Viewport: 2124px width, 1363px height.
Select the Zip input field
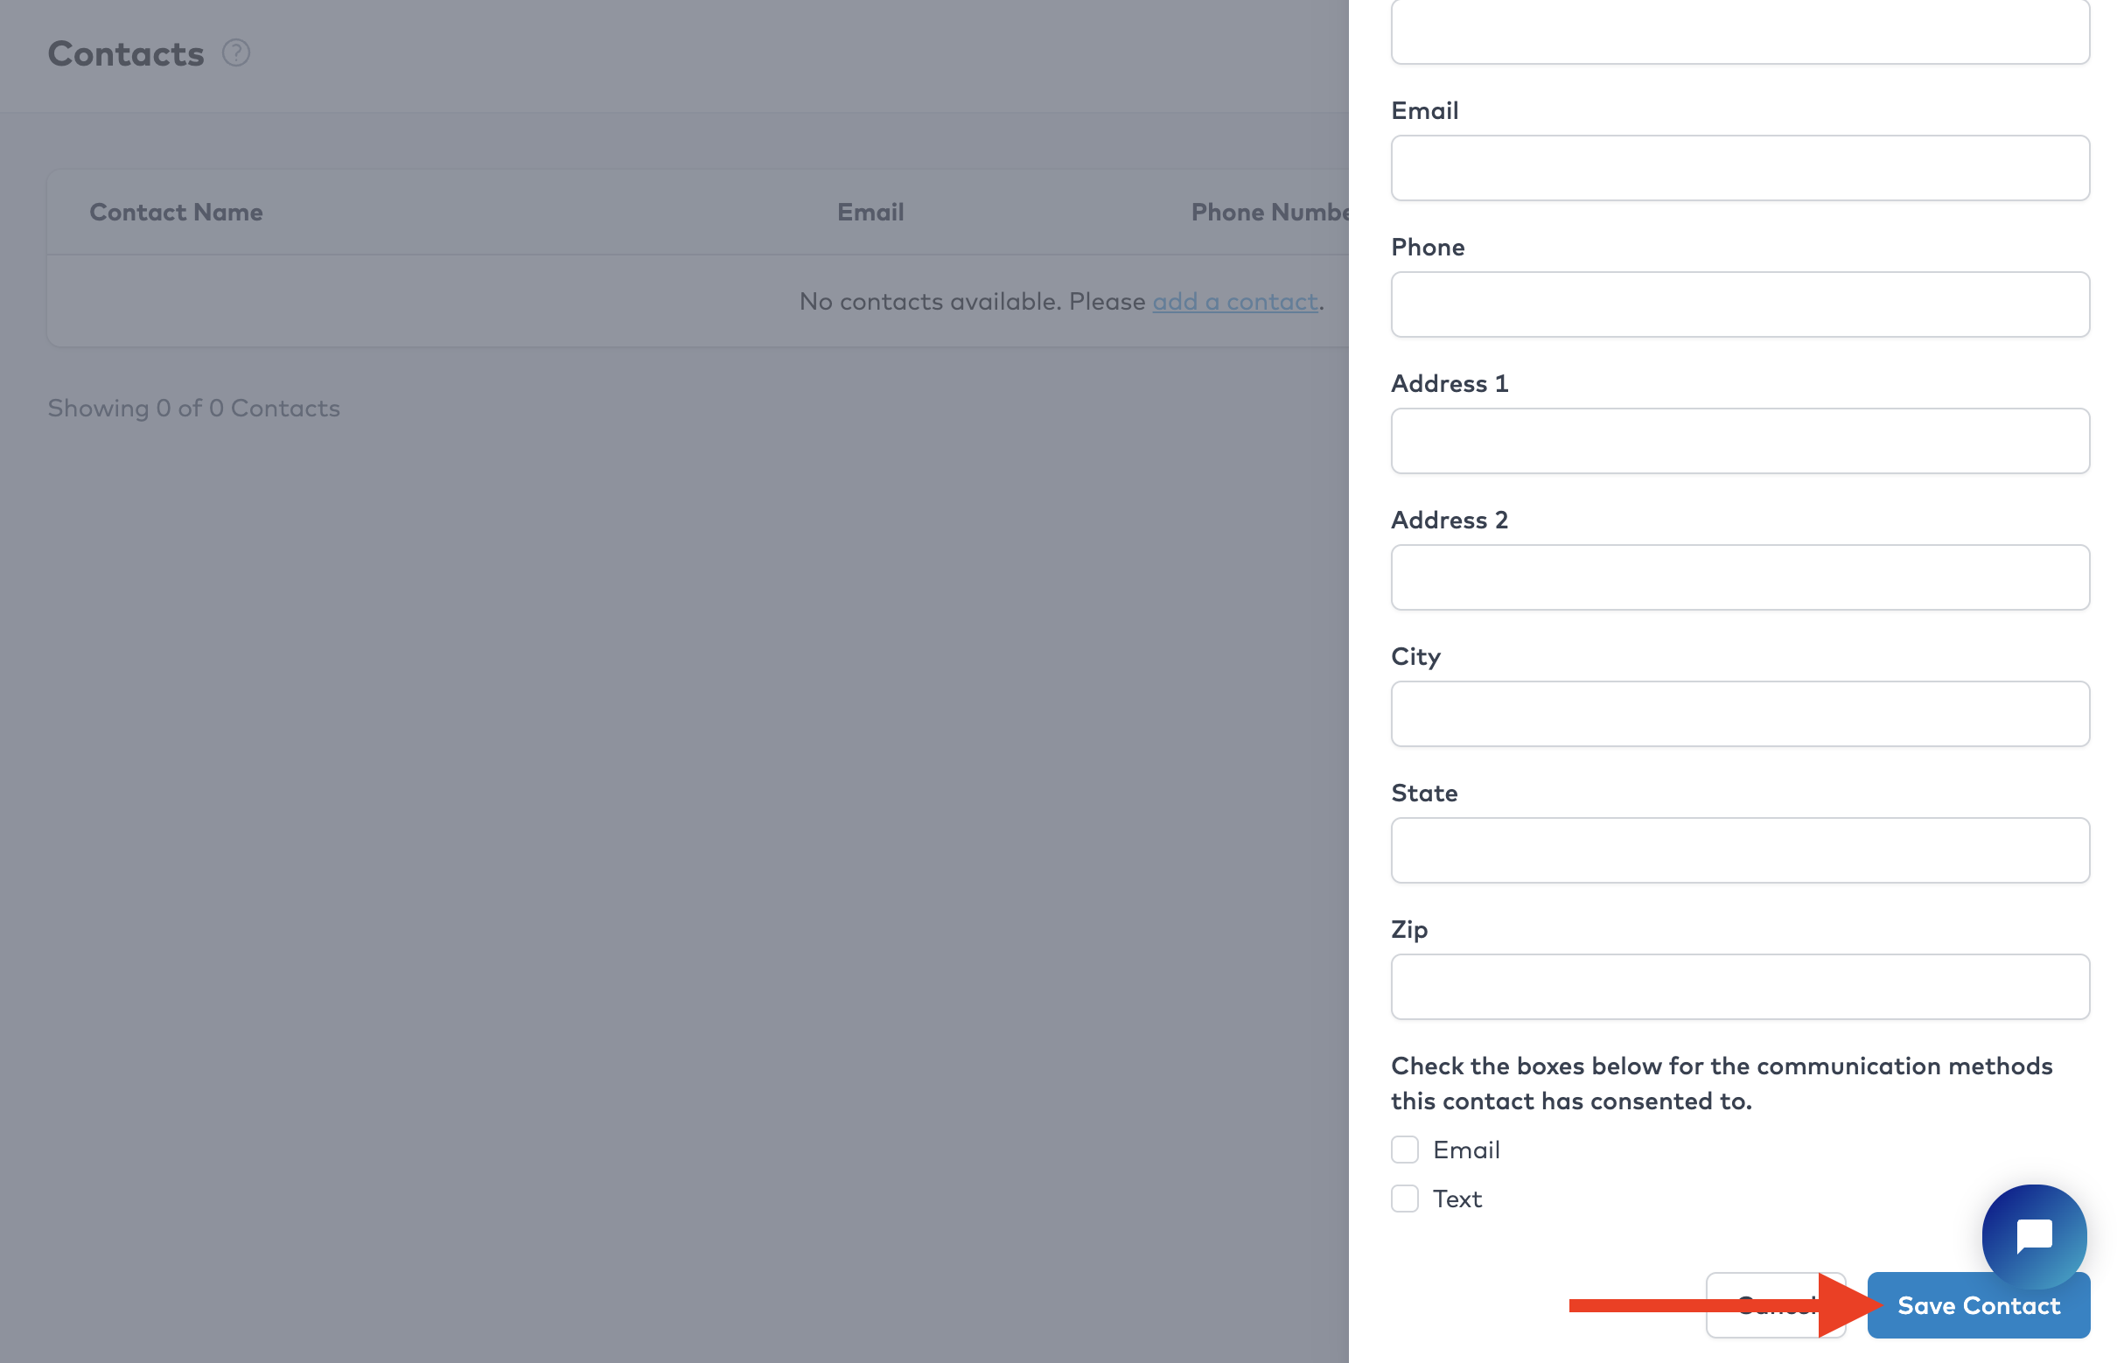(1739, 986)
